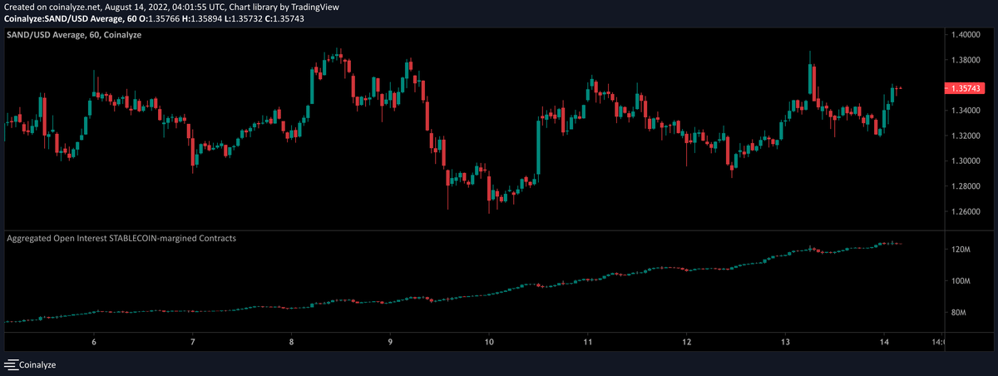The height and width of the screenshot is (376, 998).
Task: Select date marker 13 on time axis
Action: 785,341
